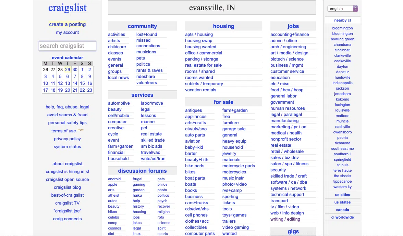Click create a posting link
403x236 pixels.
(67, 24)
